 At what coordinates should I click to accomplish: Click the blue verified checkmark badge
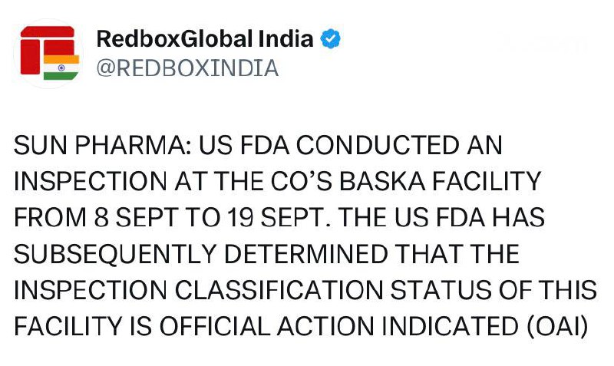[331, 38]
